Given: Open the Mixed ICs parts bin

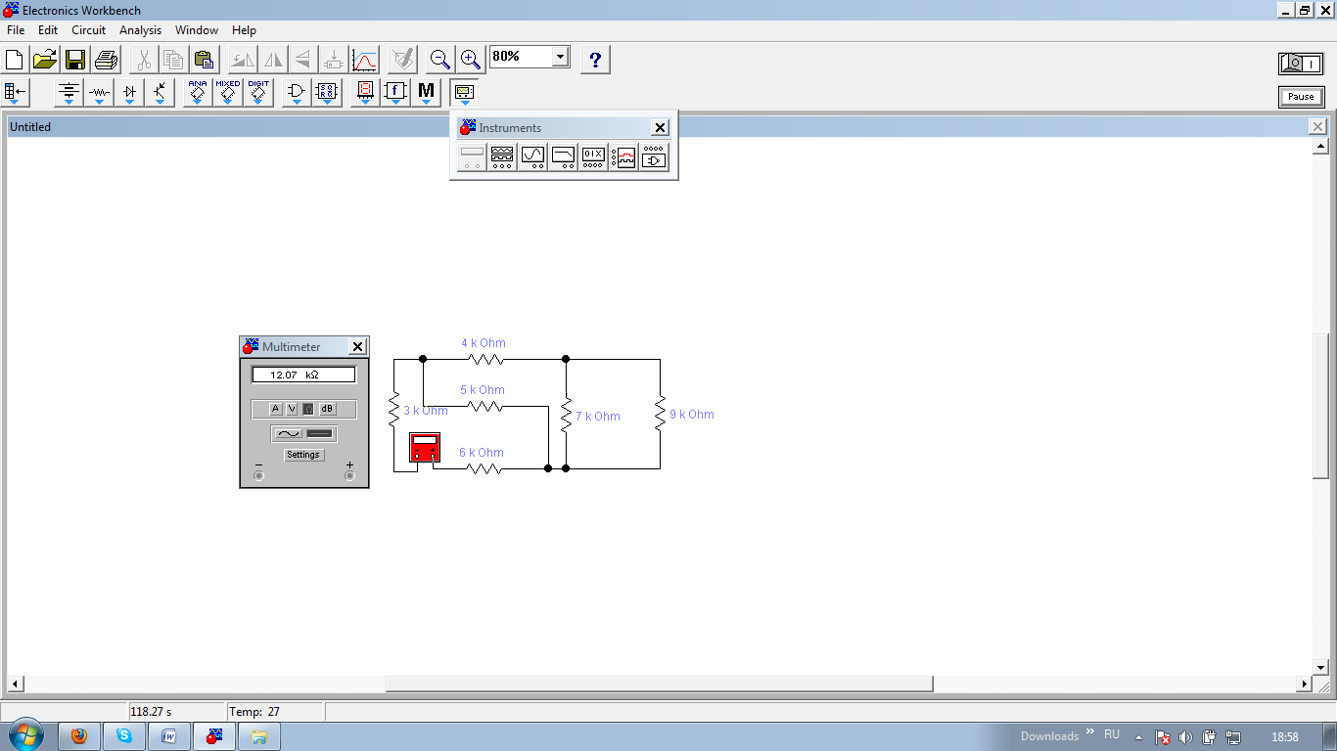Looking at the screenshot, I should coord(228,94).
